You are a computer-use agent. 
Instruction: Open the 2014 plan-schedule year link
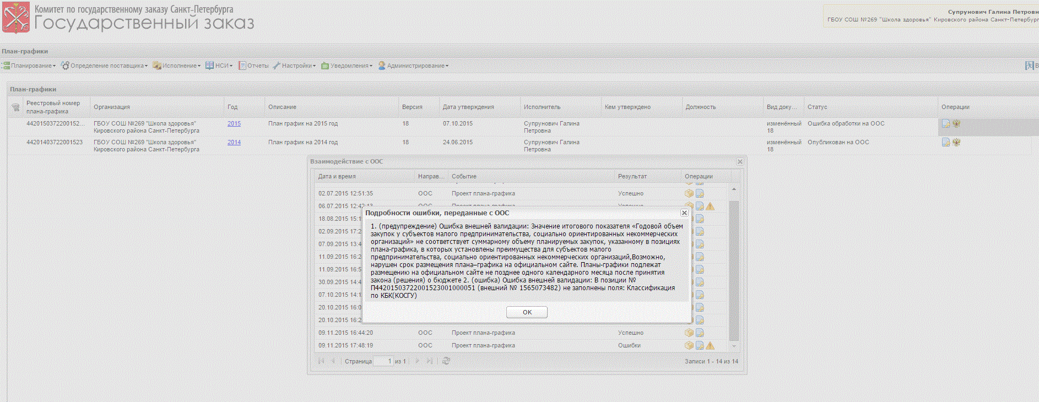click(x=234, y=142)
